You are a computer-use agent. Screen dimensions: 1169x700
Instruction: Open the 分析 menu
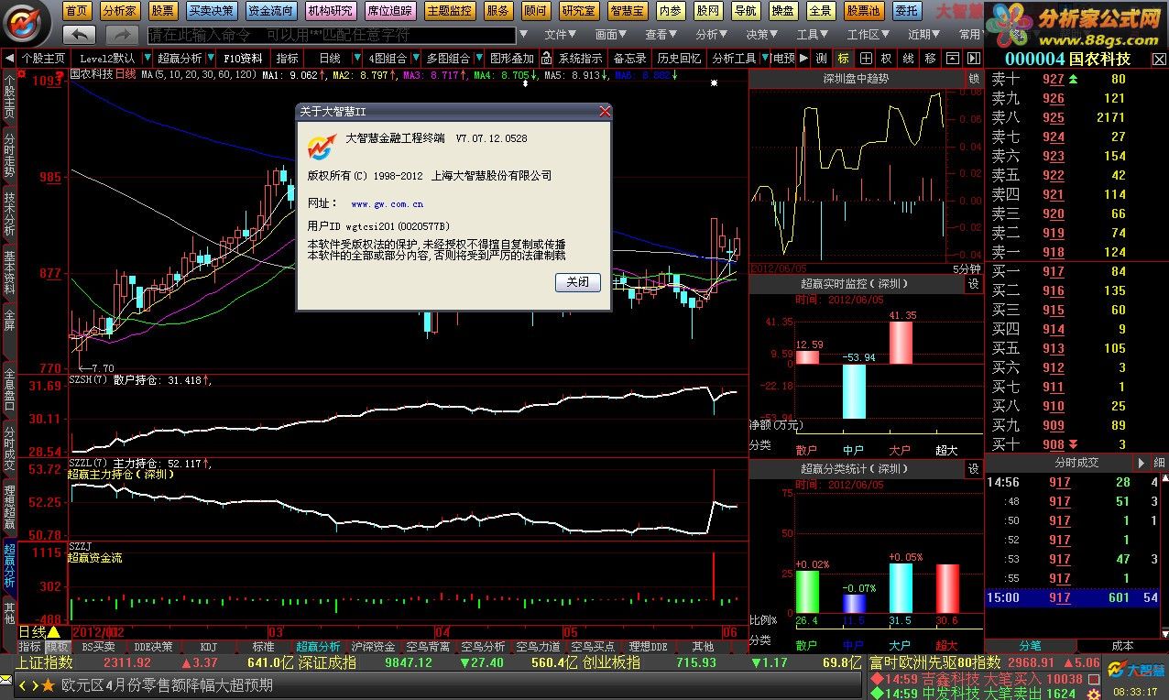click(x=712, y=35)
